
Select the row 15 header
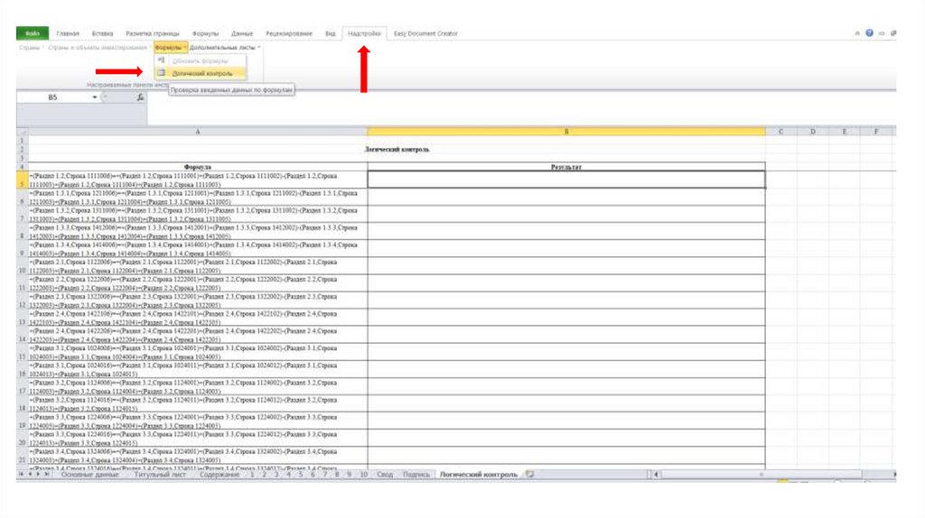pos(23,352)
